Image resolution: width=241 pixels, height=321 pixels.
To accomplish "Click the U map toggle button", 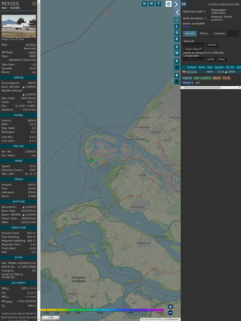I will (x=144, y=3).
